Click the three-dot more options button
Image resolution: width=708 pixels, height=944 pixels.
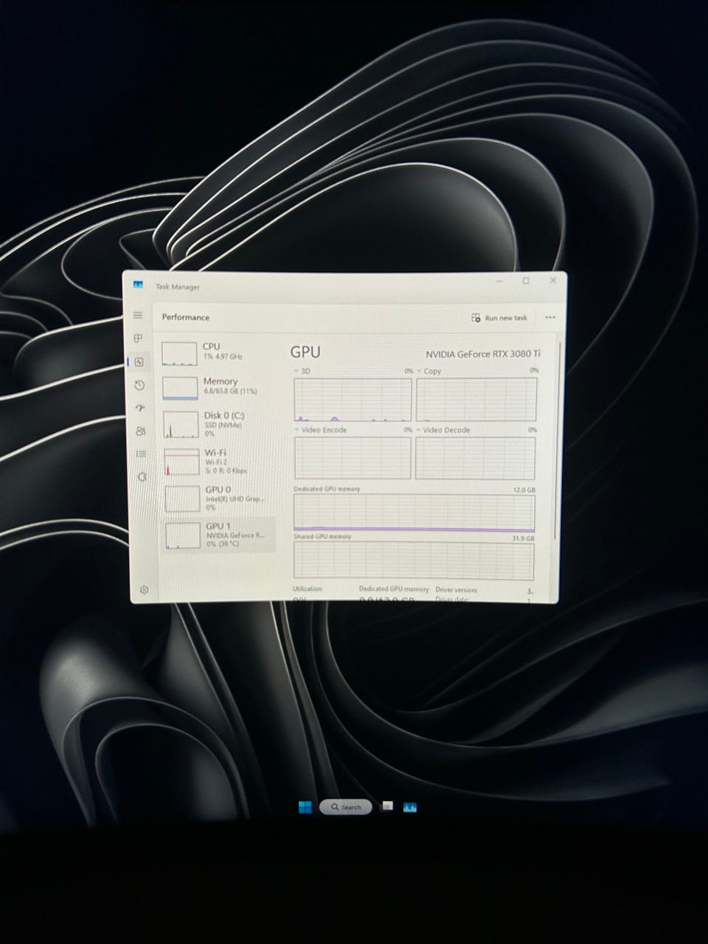pyautogui.click(x=549, y=317)
